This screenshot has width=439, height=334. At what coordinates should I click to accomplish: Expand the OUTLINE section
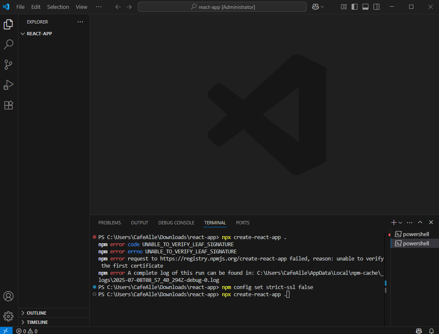54,313
